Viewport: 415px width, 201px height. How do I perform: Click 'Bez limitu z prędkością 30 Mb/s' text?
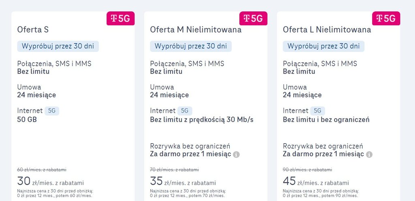tap(202, 120)
